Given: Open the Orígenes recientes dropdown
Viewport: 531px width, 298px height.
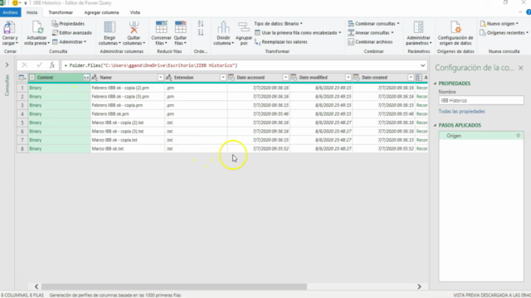Looking at the screenshot, I should pos(504,33).
